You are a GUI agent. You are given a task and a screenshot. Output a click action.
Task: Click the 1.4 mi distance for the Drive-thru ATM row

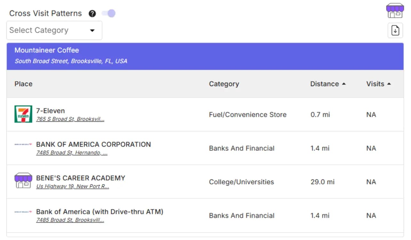click(320, 215)
